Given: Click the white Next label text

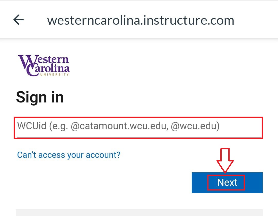Looking at the screenshot, I should pyautogui.click(x=227, y=183).
